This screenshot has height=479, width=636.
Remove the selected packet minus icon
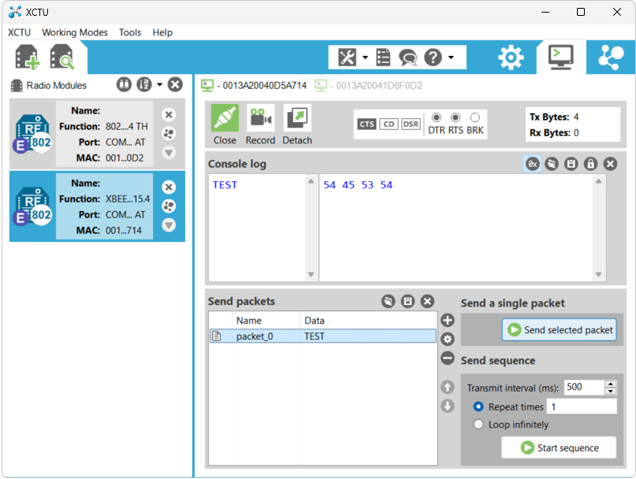tap(448, 358)
